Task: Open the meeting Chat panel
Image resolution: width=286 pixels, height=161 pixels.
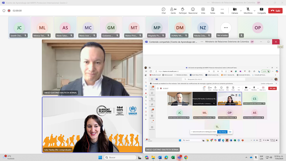Action: [x=164, y=11]
